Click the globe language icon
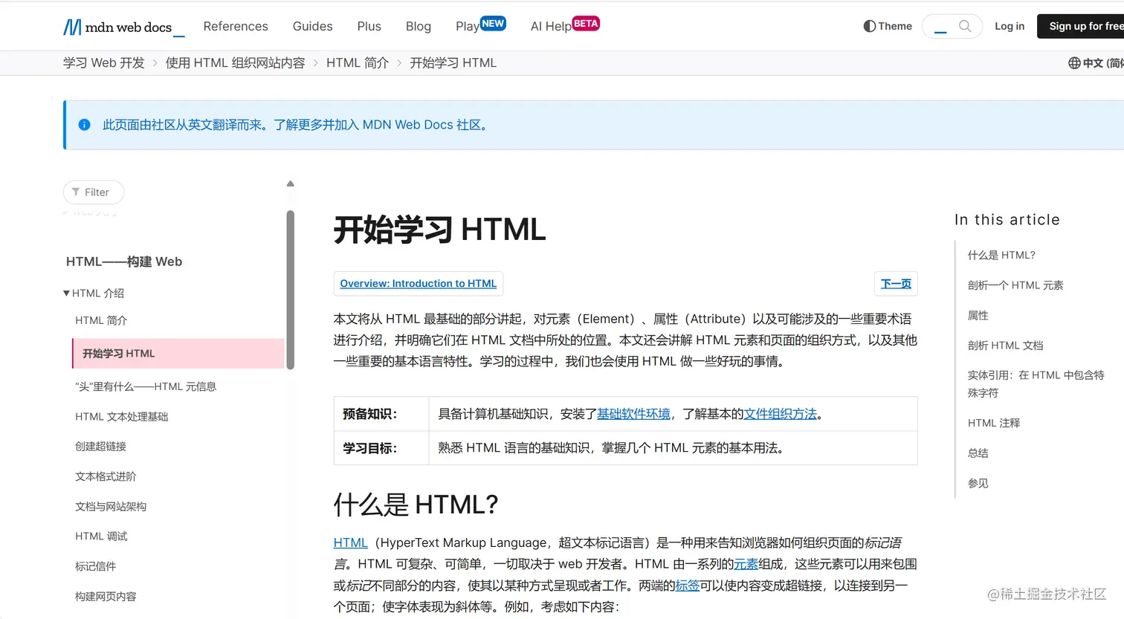Viewport: 1124px width, 619px height. point(1074,63)
